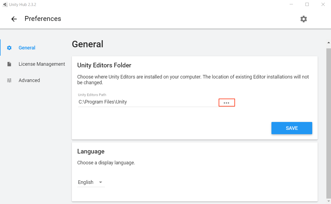
Task: Maximize the Unity Hub window
Action: pyautogui.click(x=307, y=4)
